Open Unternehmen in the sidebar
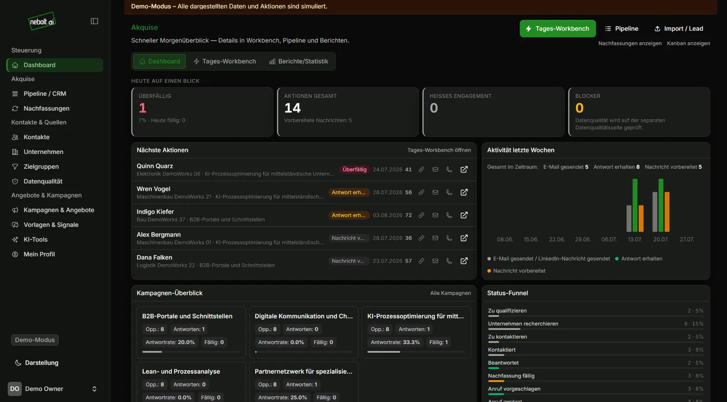Viewport: 727px width, 402px height. point(55,152)
